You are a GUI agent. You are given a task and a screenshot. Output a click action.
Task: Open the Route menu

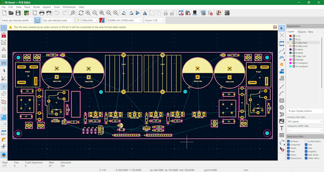36,7
